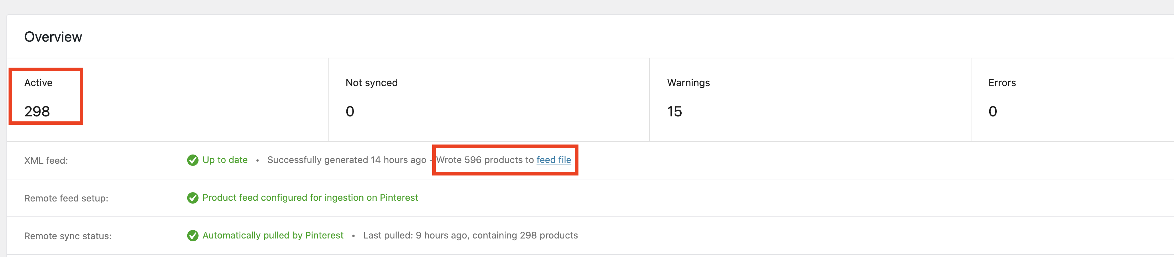Click the Warnings label
1174x257 pixels.
[x=688, y=83]
